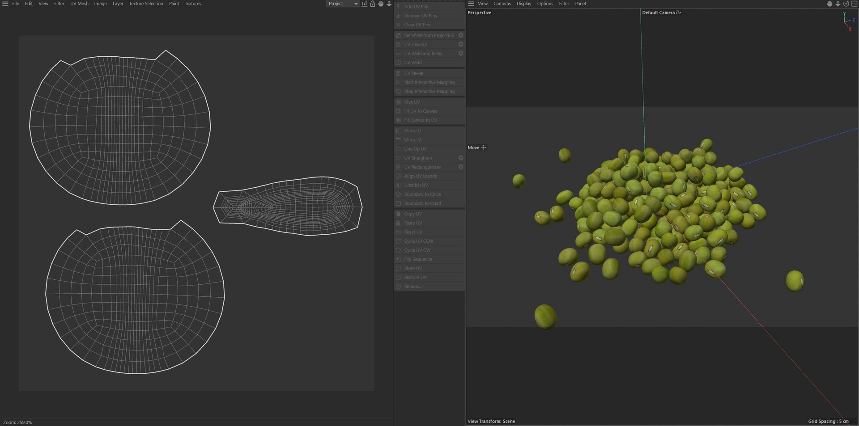This screenshot has width=859, height=426.
Task: Click the viewport orbit rotate icon
Action: coord(846,4)
